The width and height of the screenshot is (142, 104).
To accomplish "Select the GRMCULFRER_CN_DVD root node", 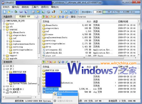I will [15, 21].
